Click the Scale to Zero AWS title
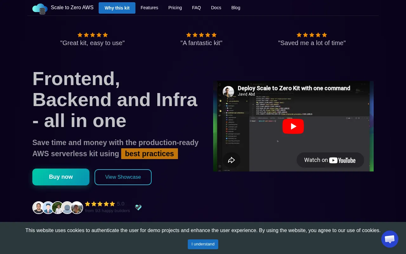 click(72, 7)
